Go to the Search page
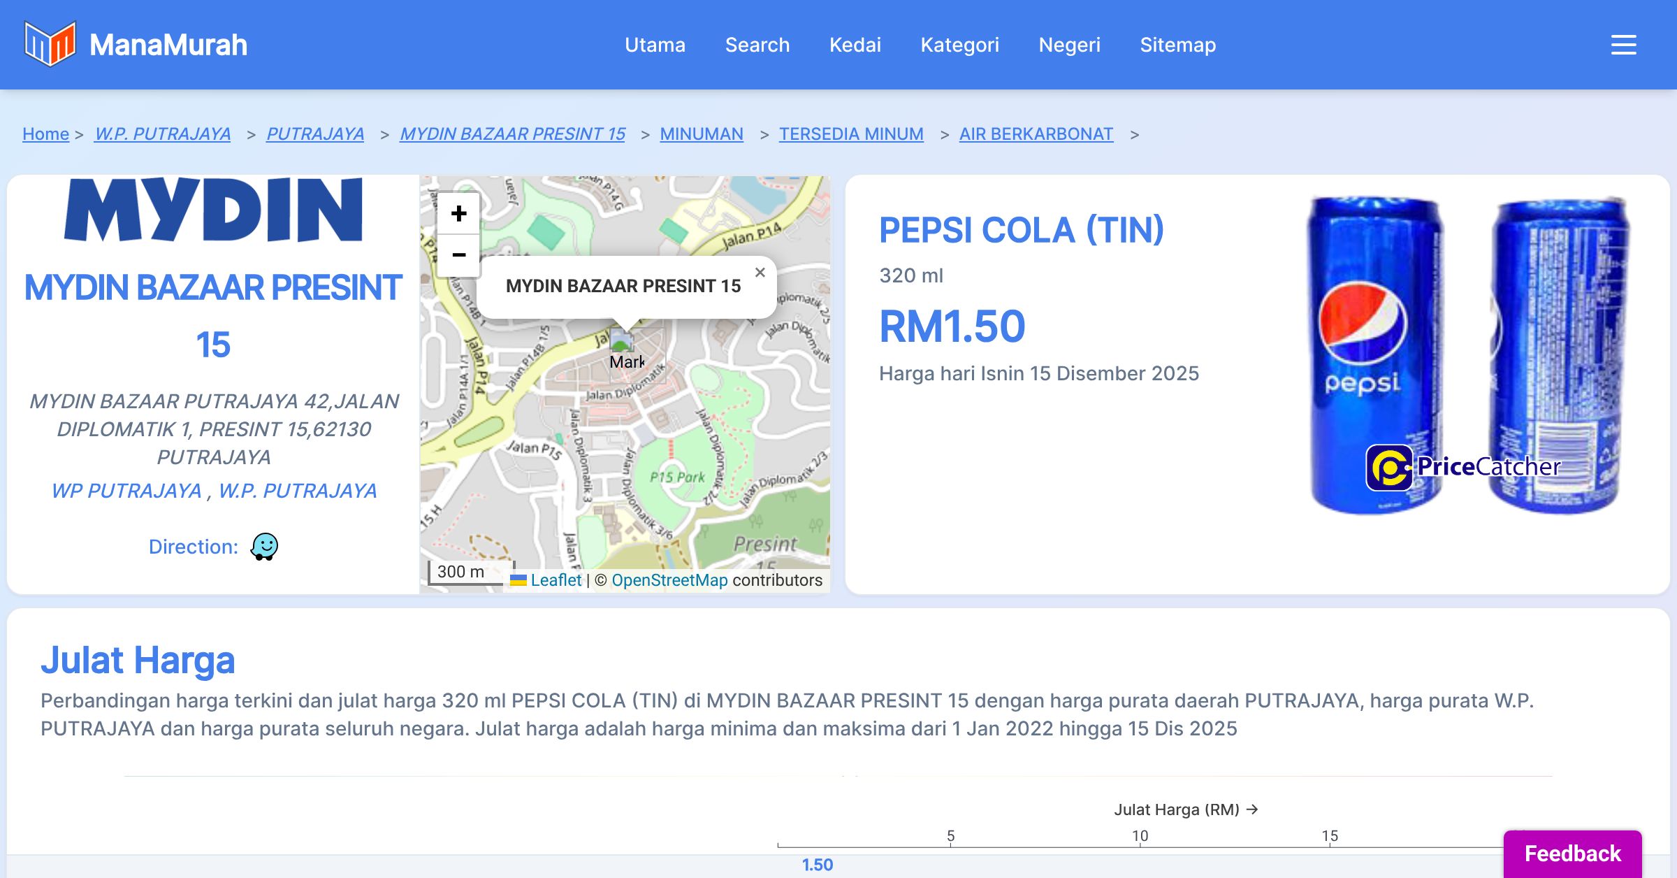This screenshot has width=1677, height=878. coord(757,45)
